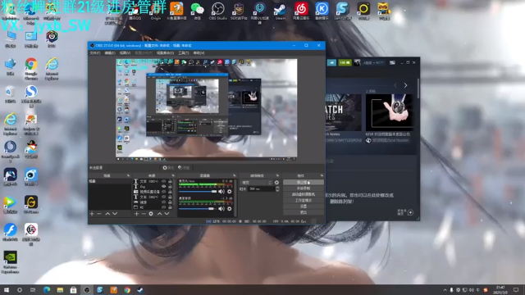Viewport: 525px width, 295px height.
Task: Open the View menu in OBS
Action: [x=125, y=53]
